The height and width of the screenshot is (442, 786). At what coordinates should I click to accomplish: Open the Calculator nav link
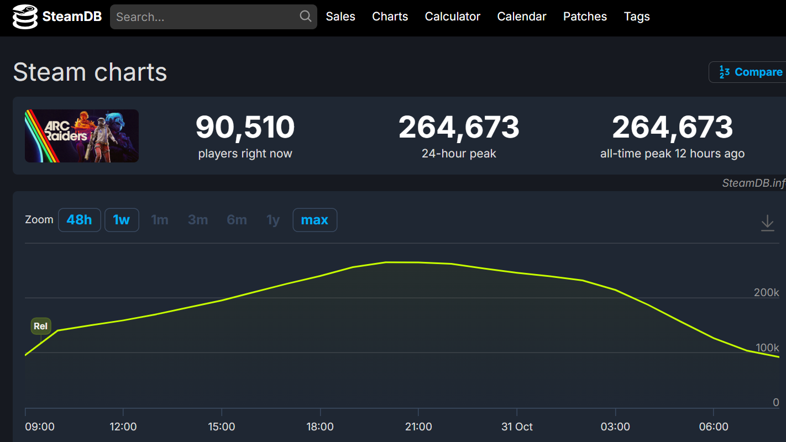click(452, 17)
